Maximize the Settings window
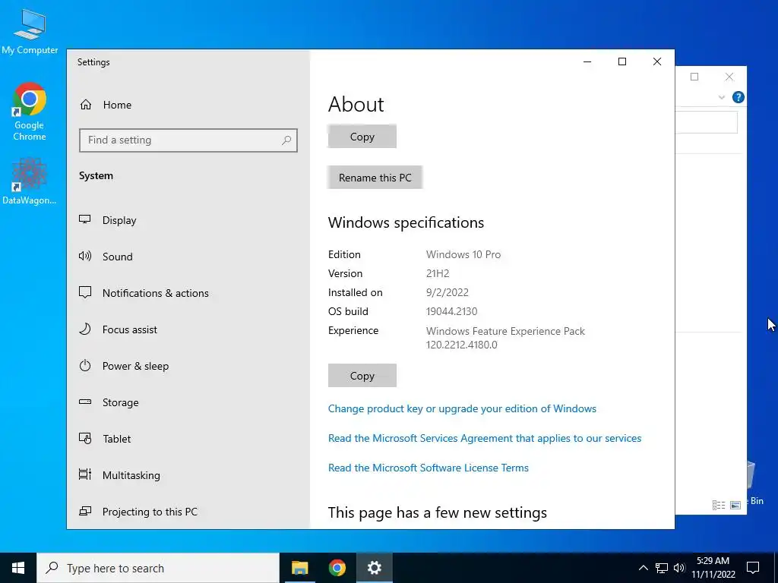778x583 pixels. 622,61
